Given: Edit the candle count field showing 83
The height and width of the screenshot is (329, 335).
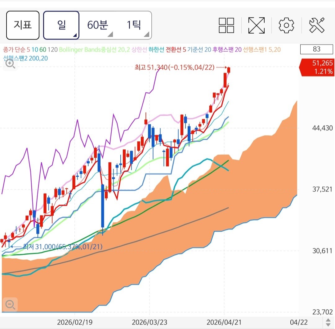Looking at the screenshot, I should [x=316, y=49].
